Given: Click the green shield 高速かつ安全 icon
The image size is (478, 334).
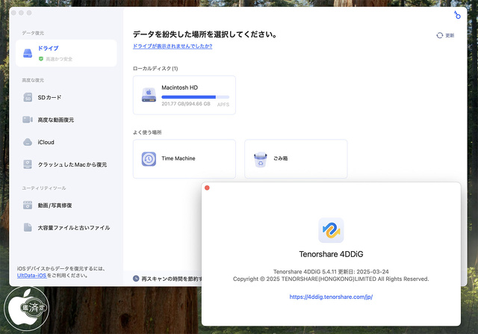Looking at the screenshot, I should (x=41, y=59).
